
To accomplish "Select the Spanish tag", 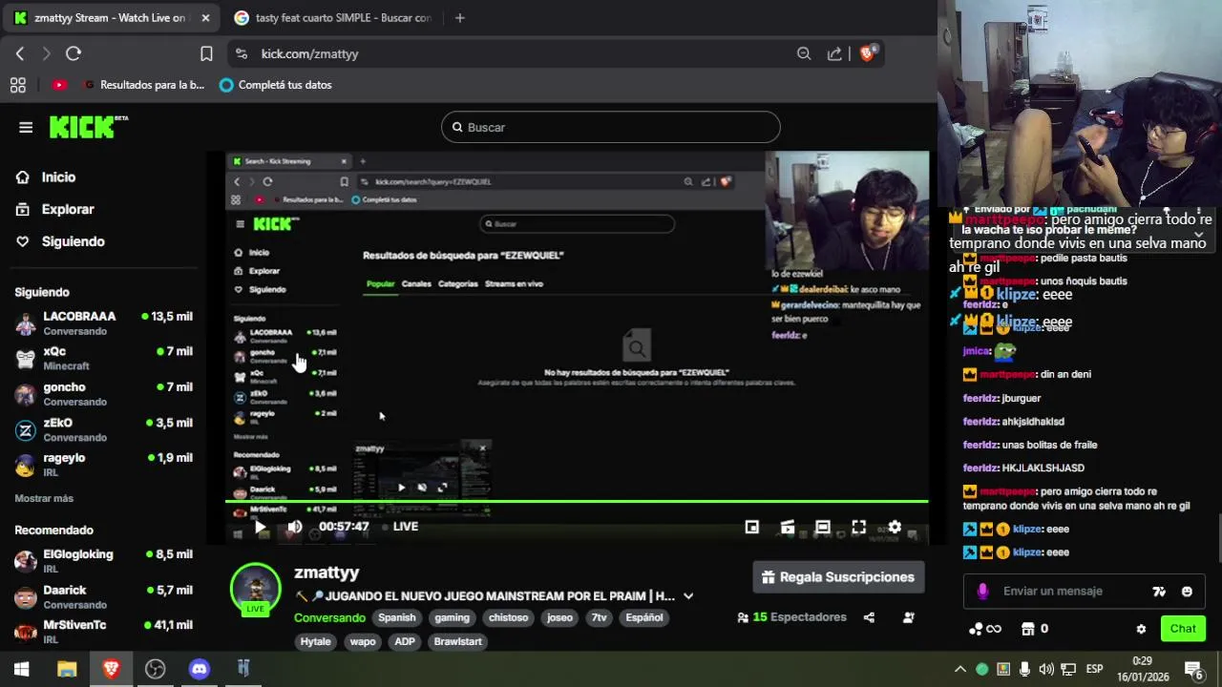I will 397,618.
